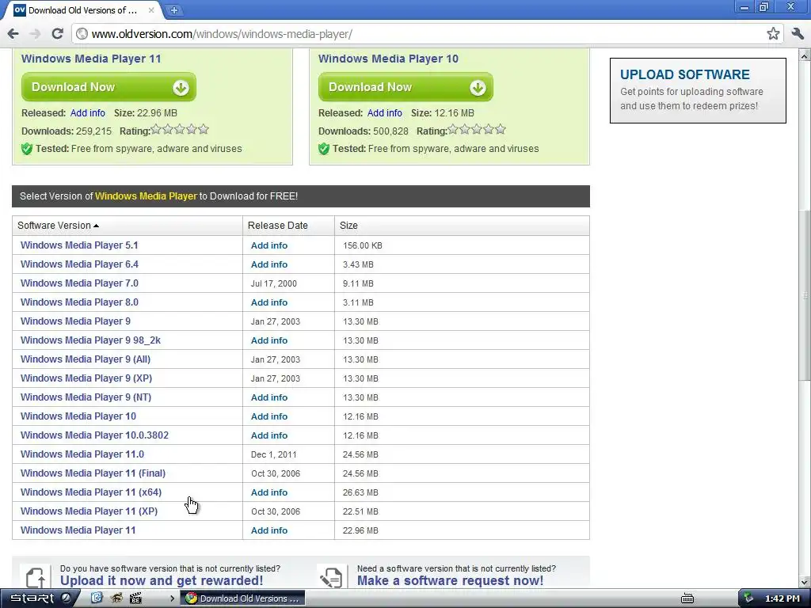Click Upload it now and get rewarded
811x608 pixels.
click(162, 580)
